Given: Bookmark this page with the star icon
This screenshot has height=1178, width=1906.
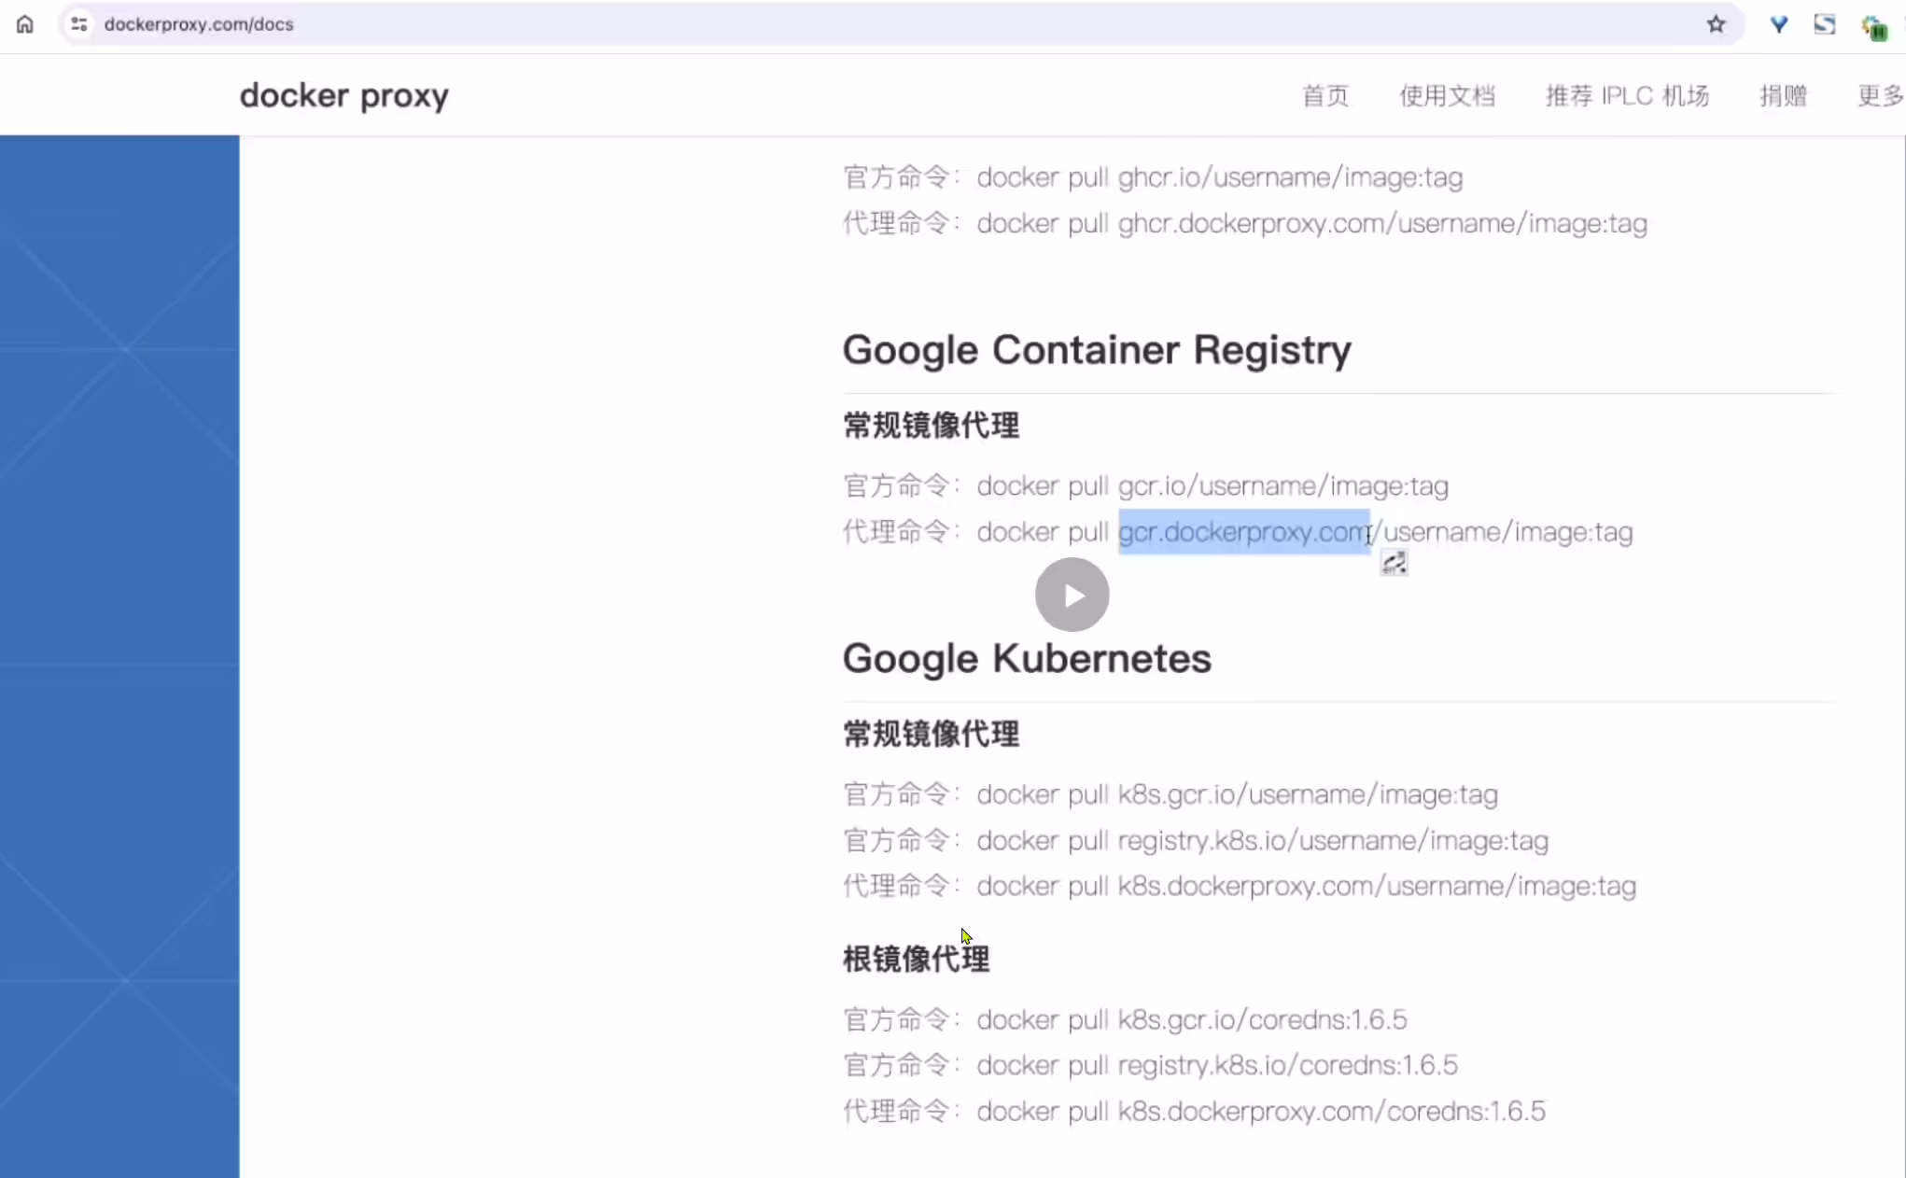Looking at the screenshot, I should tap(1716, 24).
